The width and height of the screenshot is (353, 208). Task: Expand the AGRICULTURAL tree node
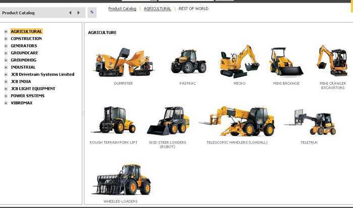6,32
